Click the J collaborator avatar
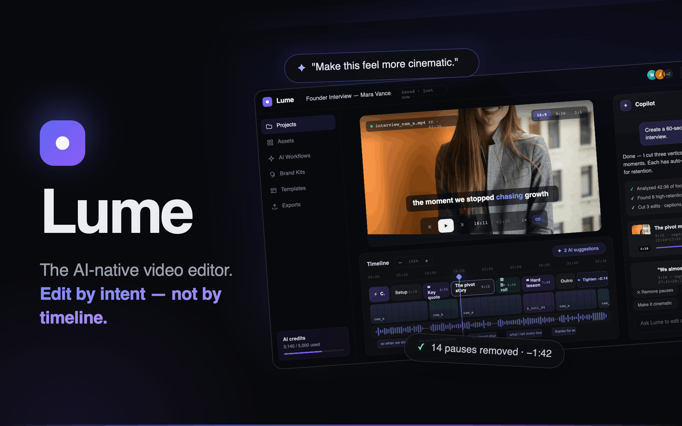The image size is (682, 426). coord(660,74)
